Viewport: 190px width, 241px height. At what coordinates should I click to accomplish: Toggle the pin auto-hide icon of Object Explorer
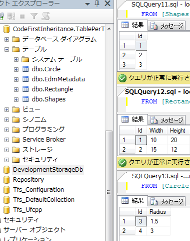(x=97, y=4)
